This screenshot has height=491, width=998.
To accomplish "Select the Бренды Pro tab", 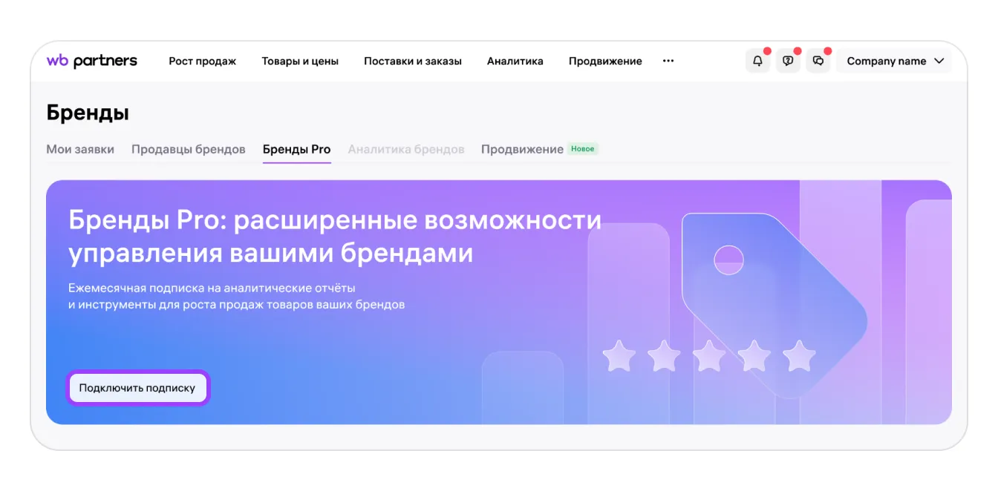I will [296, 149].
